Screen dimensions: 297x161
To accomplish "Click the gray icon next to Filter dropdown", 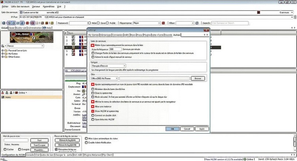I will [x=197, y=23].
